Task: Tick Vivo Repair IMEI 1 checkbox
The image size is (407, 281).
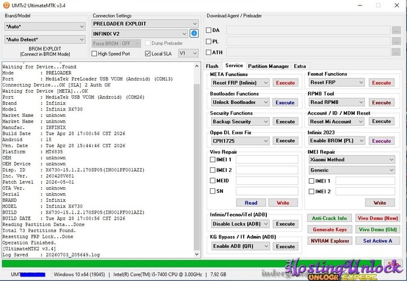Action: click(213, 160)
